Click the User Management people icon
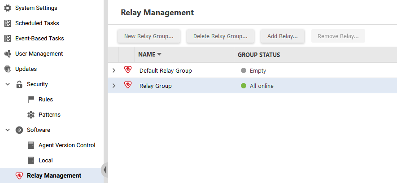The height and width of the screenshot is (183, 397). [x=8, y=54]
